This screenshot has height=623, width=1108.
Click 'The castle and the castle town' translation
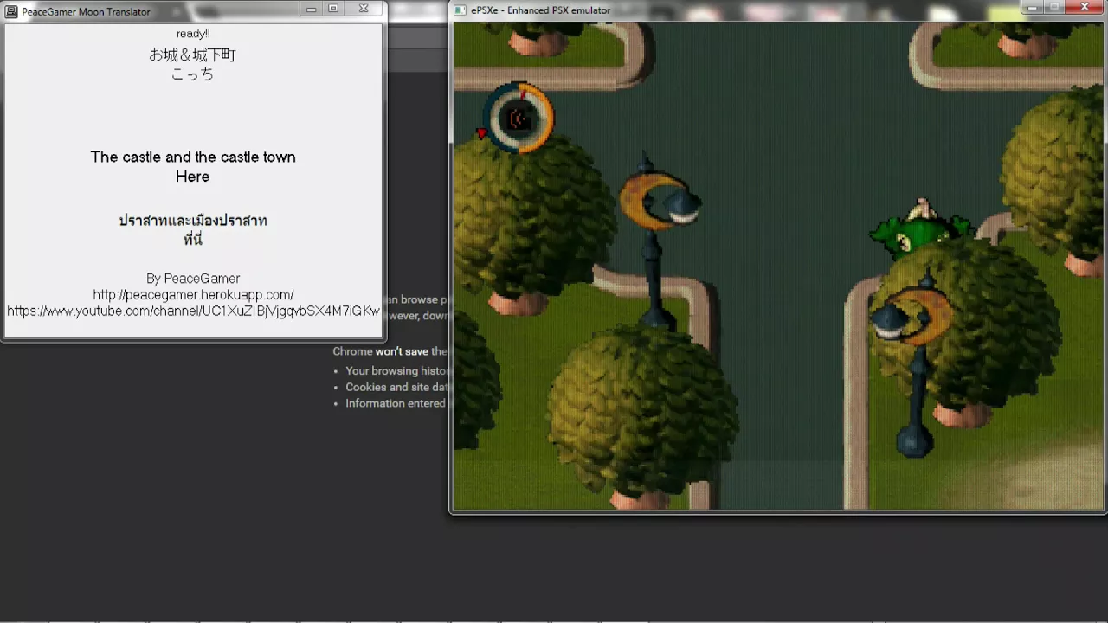[x=193, y=157]
